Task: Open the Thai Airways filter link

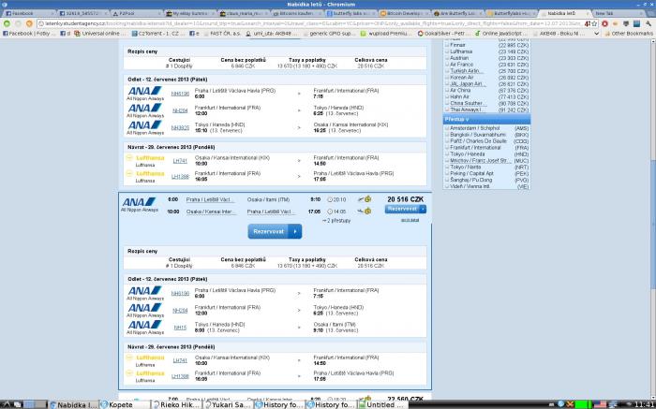Action: coord(469,110)
